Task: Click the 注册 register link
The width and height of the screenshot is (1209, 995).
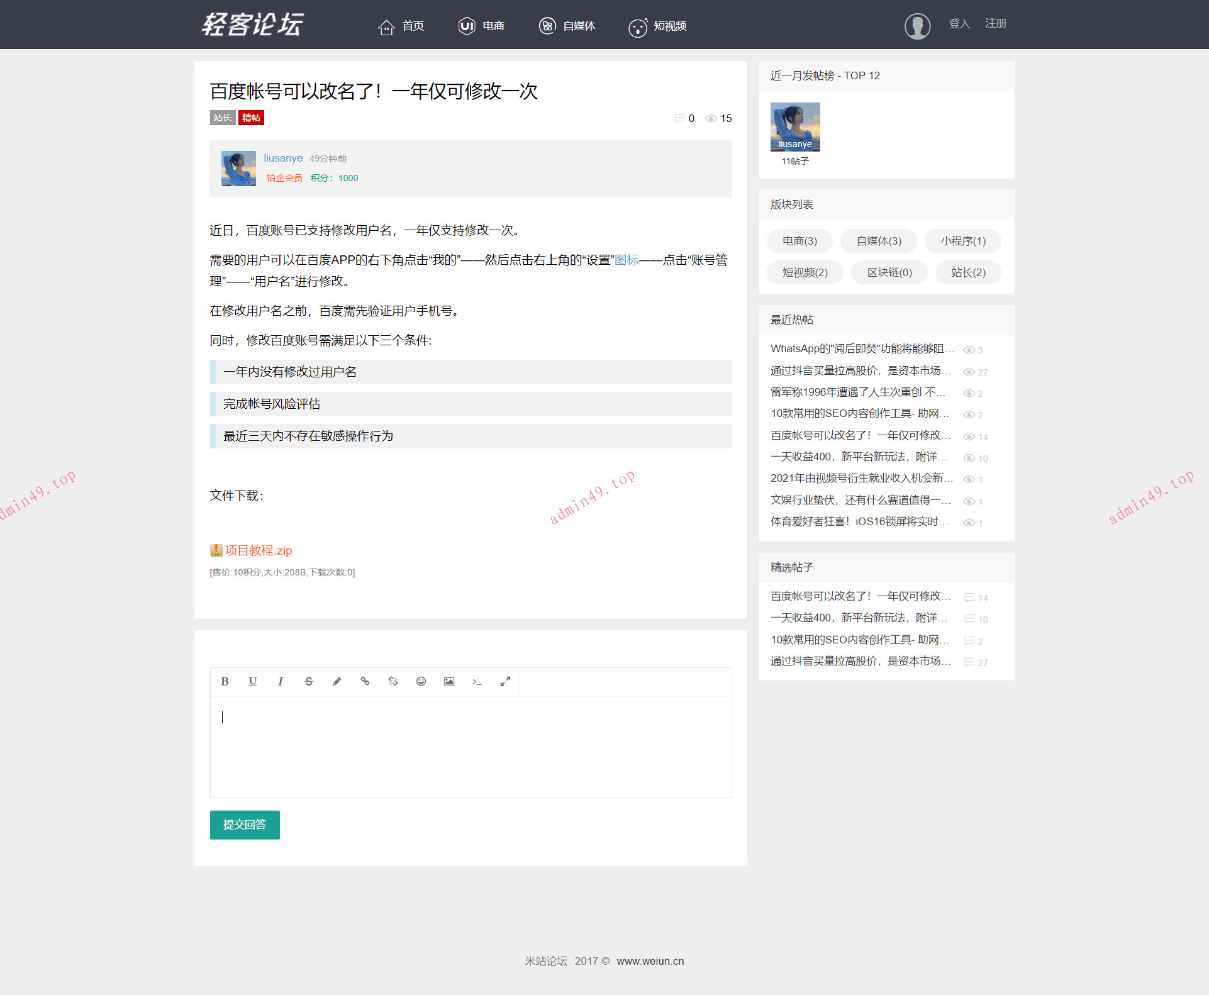Action: tap(995, 23)
